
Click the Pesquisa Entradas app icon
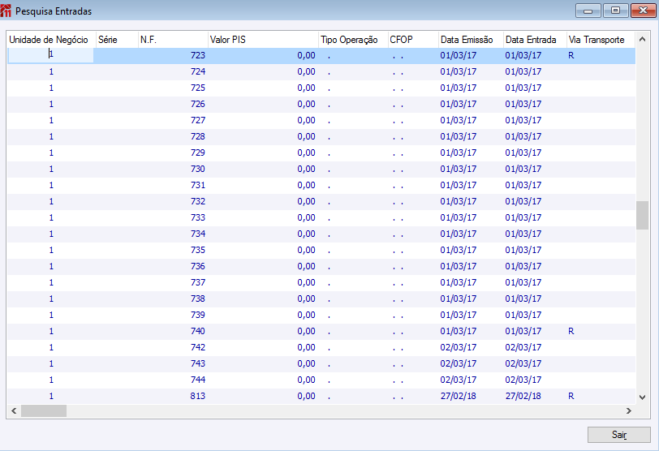(6, 11)
